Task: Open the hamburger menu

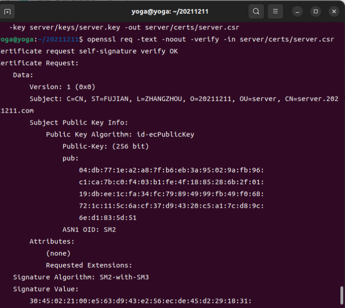Action: click(275, 11)
